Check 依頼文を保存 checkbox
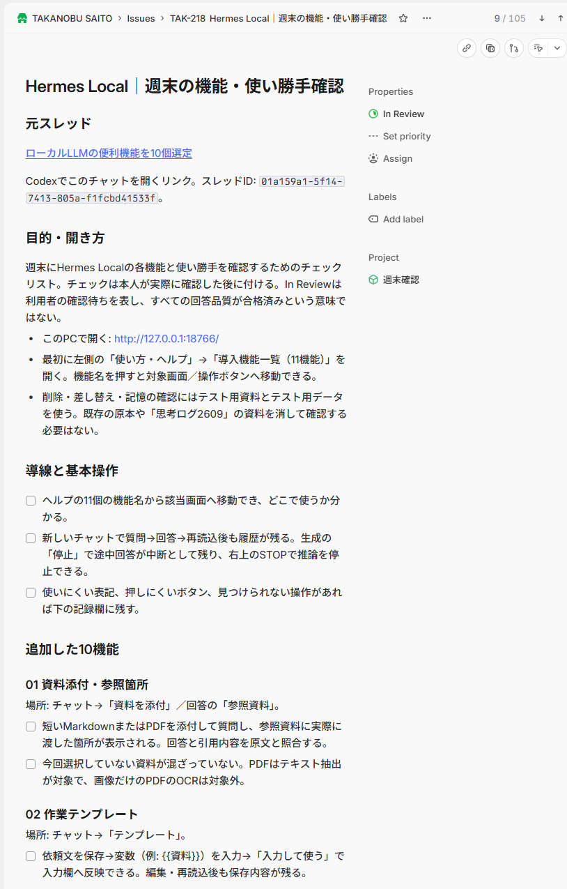This screenshot has width=567, height=889. [31, 856]
